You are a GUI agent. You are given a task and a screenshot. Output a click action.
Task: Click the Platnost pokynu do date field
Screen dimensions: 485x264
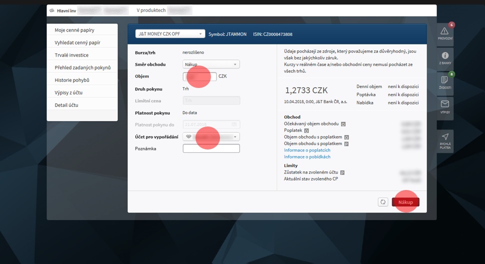[x=211, y=124]
